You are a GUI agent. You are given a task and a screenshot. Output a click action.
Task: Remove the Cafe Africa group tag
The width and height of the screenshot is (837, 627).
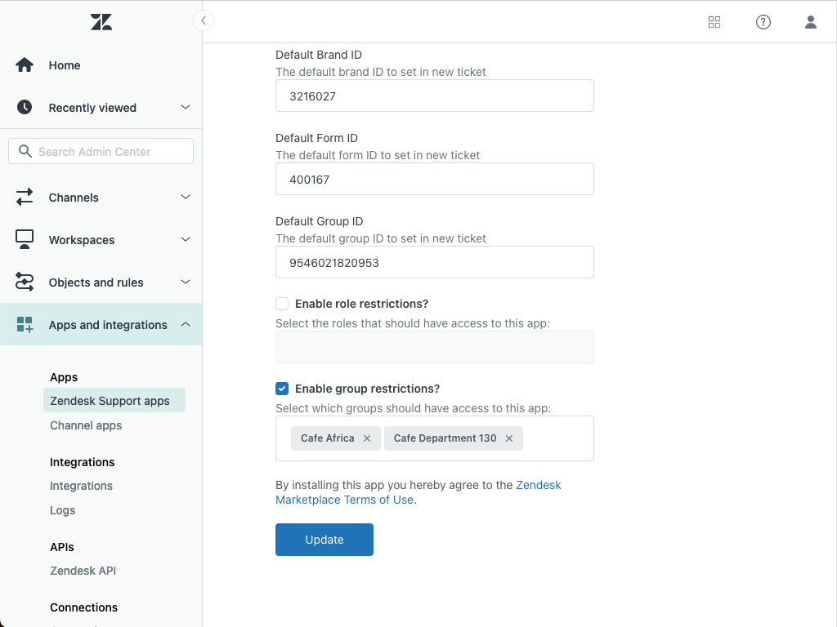[367, 438]
